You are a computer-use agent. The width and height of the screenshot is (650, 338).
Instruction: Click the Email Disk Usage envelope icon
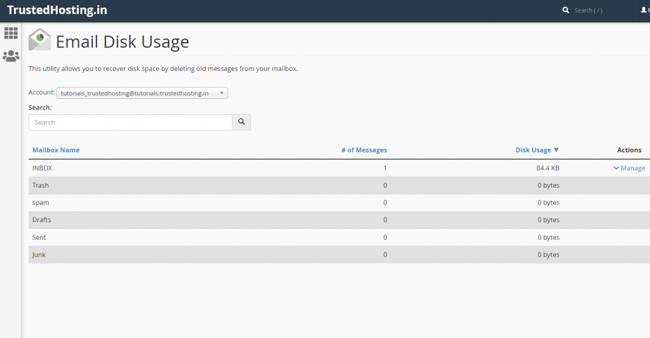pos(39,40)
